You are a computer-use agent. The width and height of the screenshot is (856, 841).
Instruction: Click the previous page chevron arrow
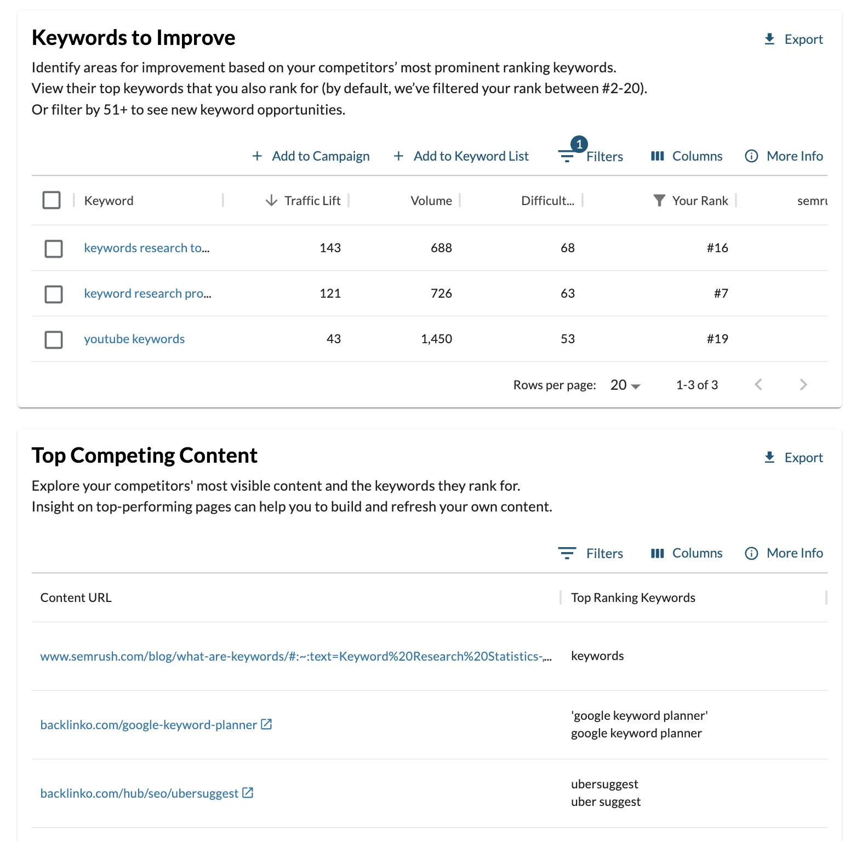tap(758, 384)
